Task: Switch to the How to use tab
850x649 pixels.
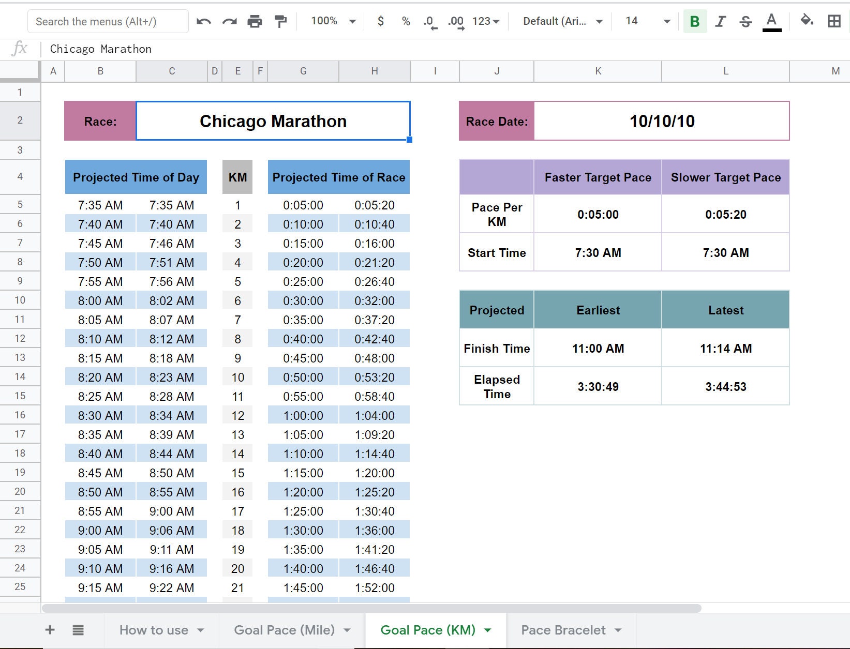Action: coord(154,630)
